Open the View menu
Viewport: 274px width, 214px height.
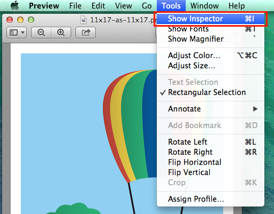[x=124, y=6]
